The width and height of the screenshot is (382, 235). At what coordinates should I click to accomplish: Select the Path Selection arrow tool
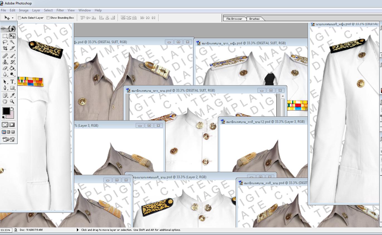5,82
